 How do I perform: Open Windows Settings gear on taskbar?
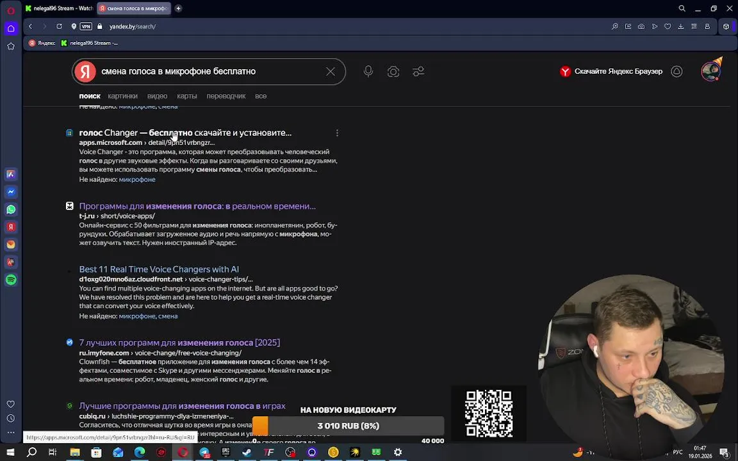[x=398, y=453]
